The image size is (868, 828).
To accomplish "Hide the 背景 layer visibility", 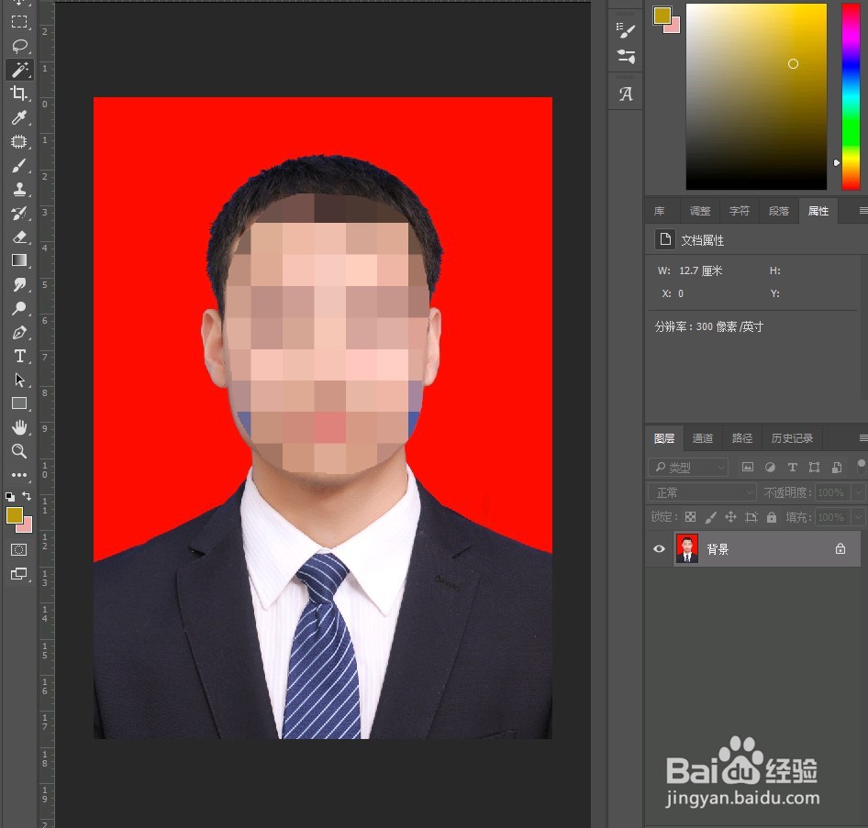I will 659,548.
